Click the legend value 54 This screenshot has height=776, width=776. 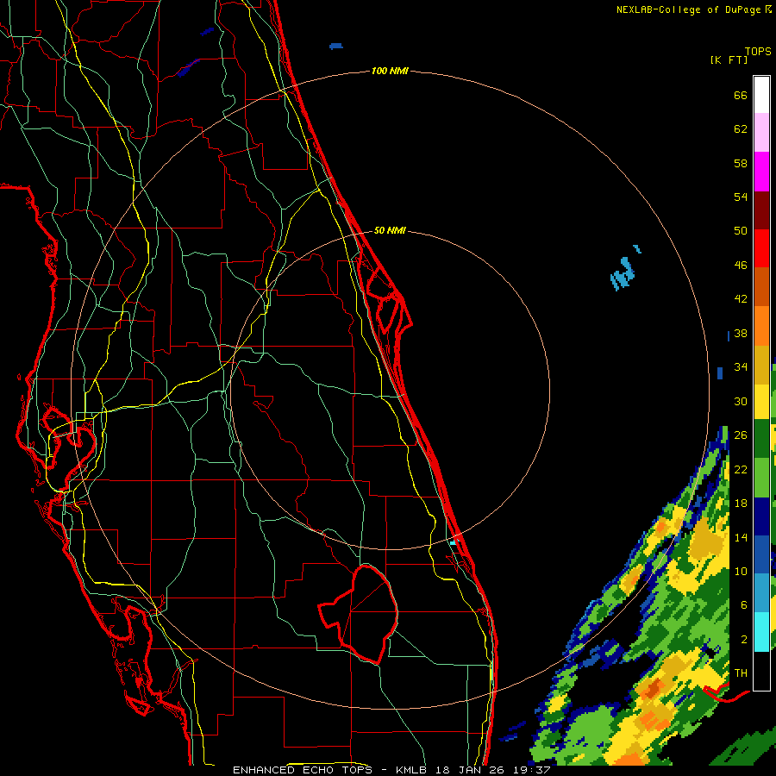click(x=741, y=197)
